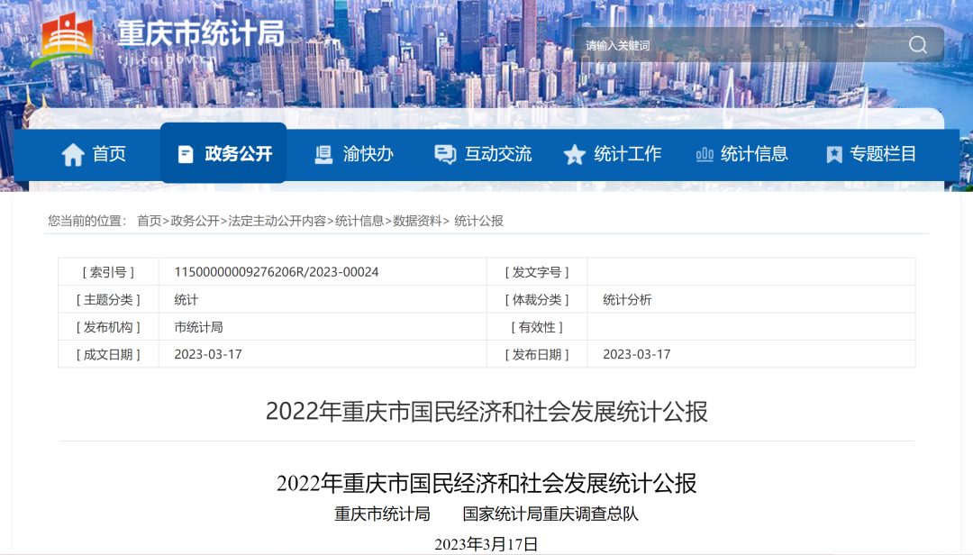Click the [ 索引号 ] label cell
Image resolution: width=973 pixels, height=555 pixels.
coord(109,272)
